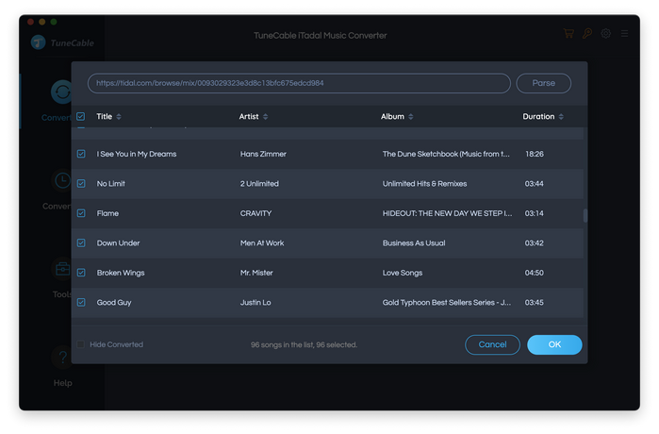Uncheck the Broken Wings song checkbox
Viewport: 659px width, 434px height.
tap(81, 273)
